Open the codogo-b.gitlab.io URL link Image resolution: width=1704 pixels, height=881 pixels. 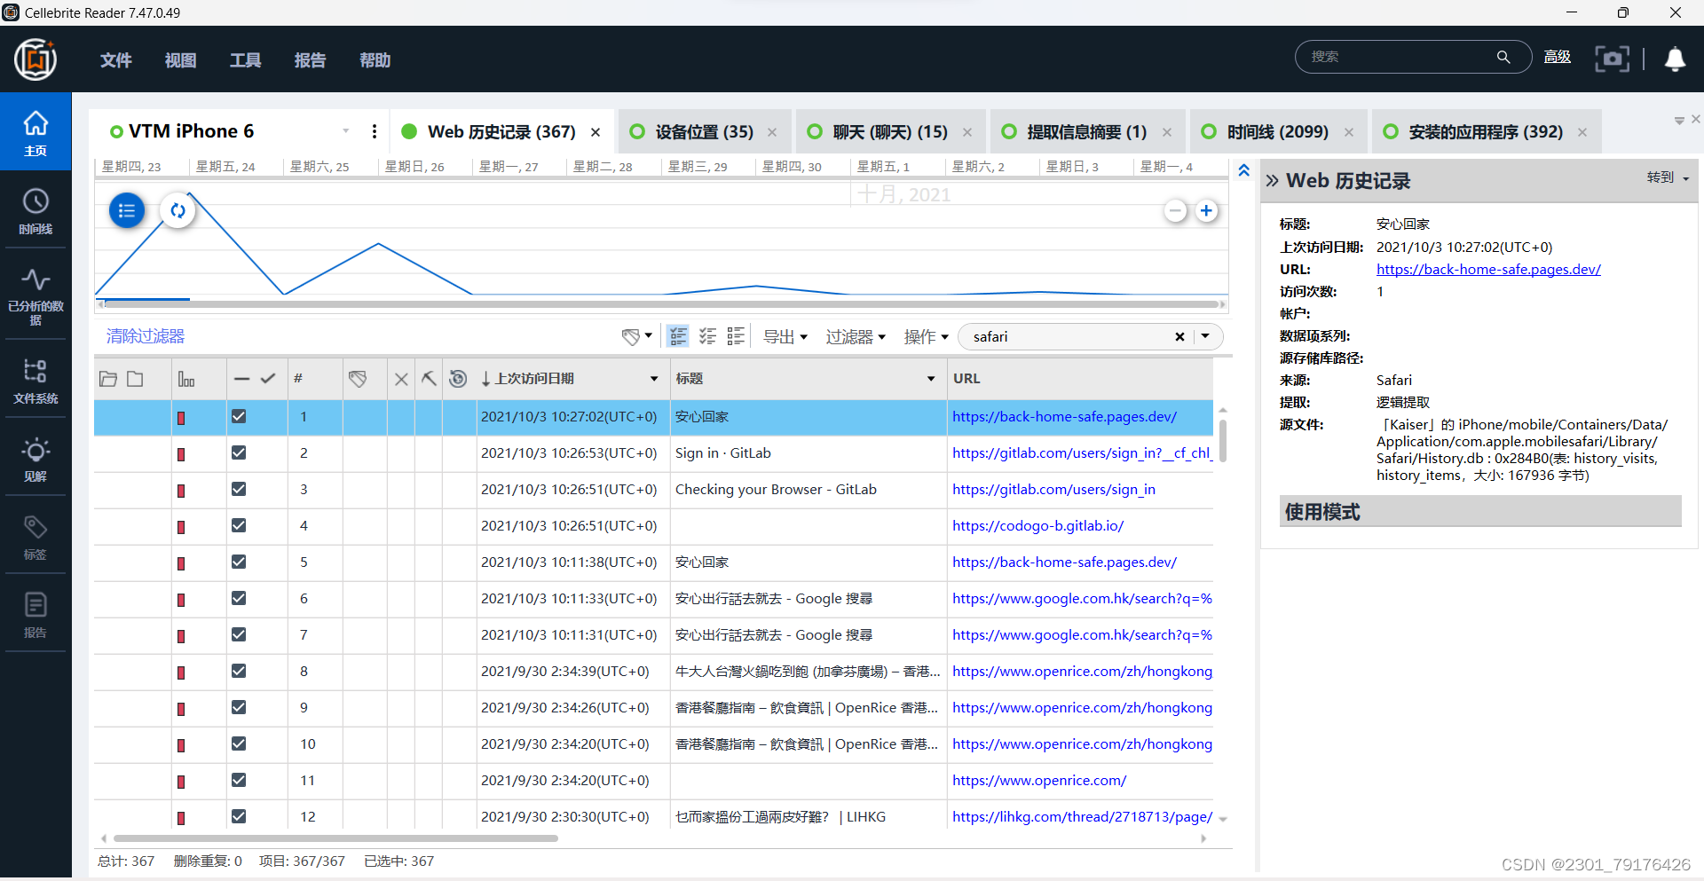(1037, 525)
